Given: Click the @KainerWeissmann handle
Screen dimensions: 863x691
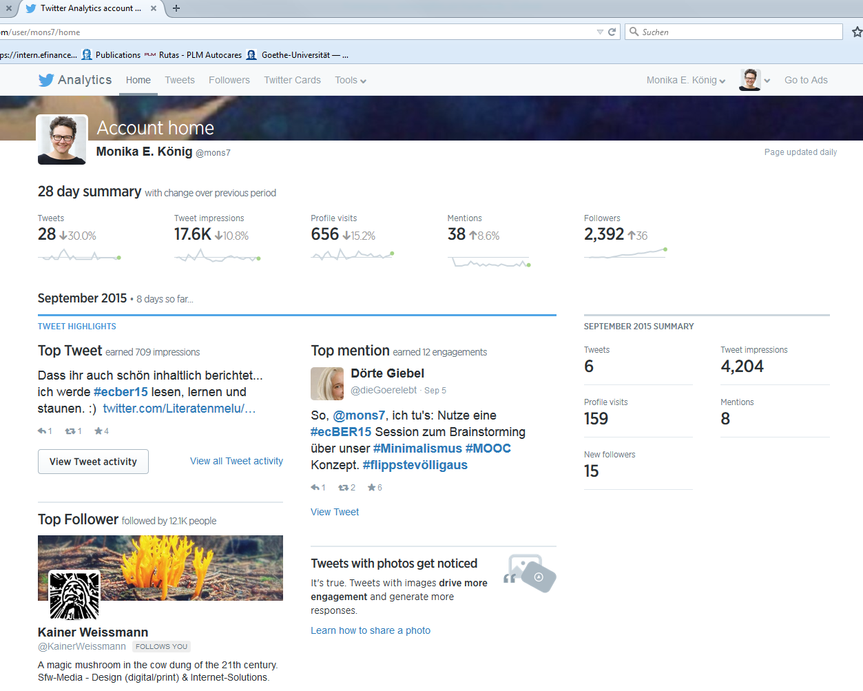Looking at the screenshot, I should point(82,646).
